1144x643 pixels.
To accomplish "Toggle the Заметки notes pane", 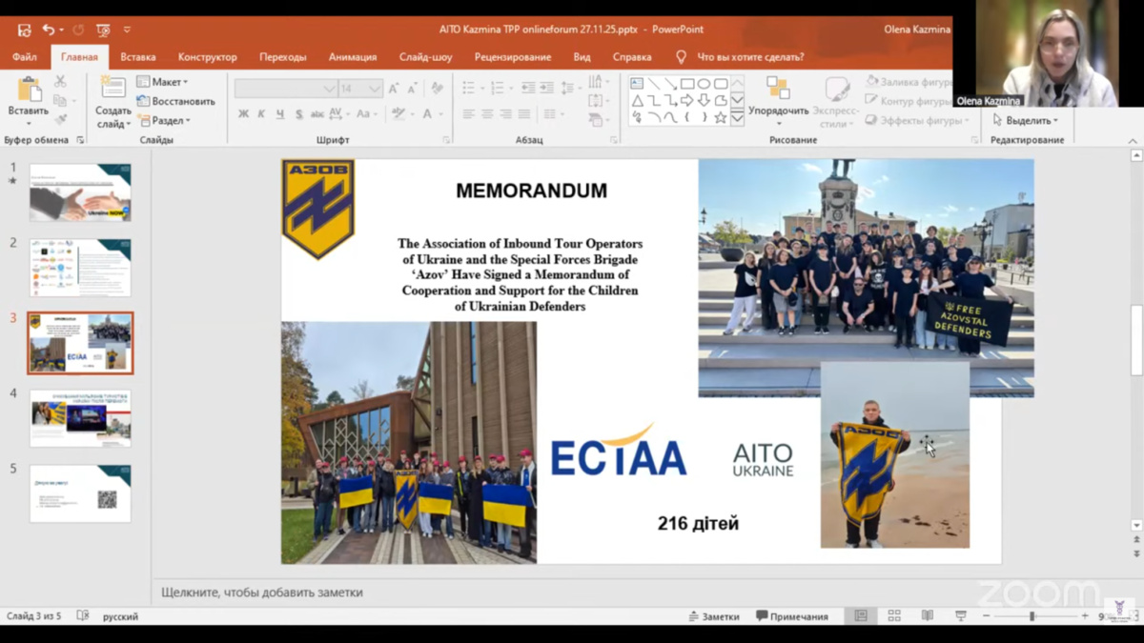I will point(713,616).
